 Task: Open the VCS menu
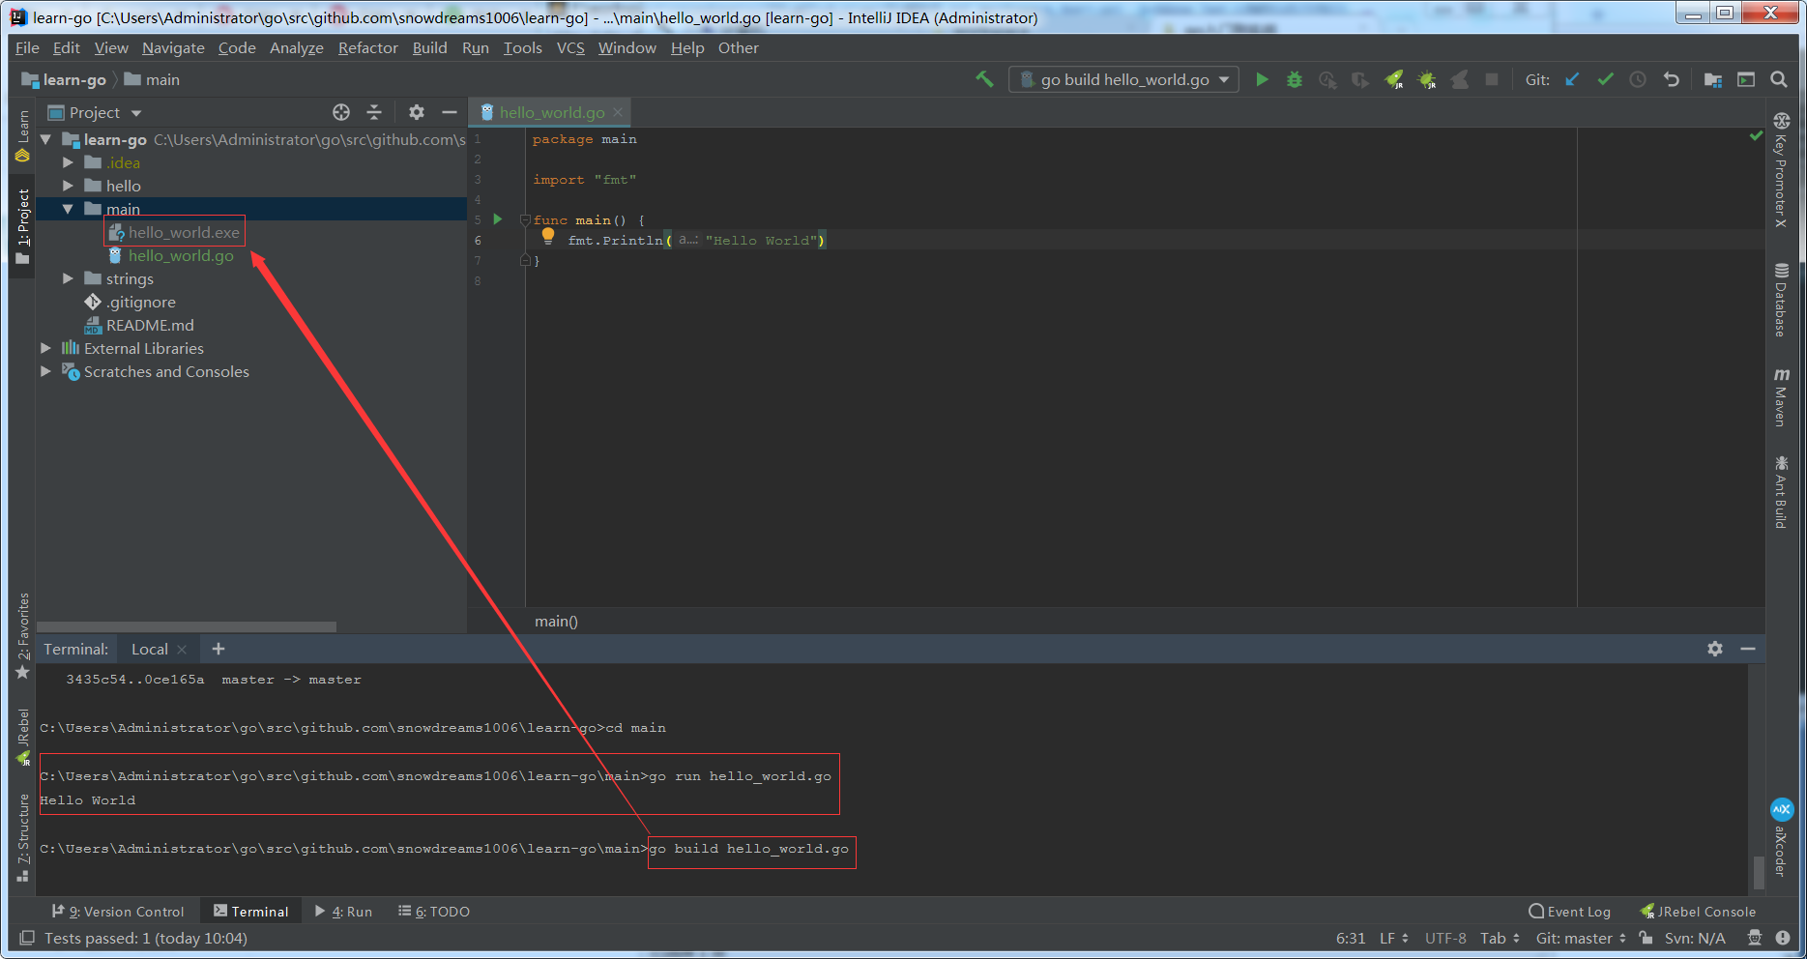coord(569,47)
